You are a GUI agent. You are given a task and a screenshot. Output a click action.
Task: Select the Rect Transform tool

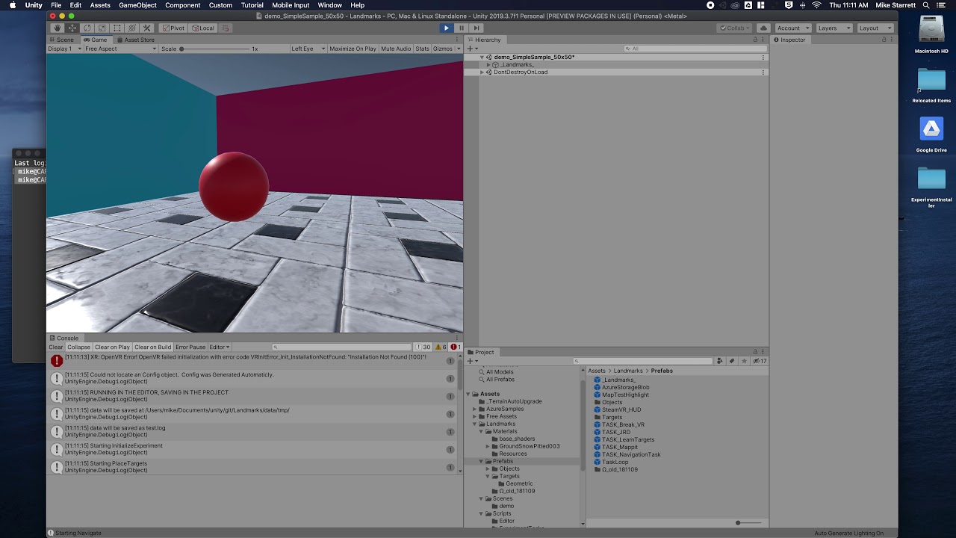click(117, 28)
